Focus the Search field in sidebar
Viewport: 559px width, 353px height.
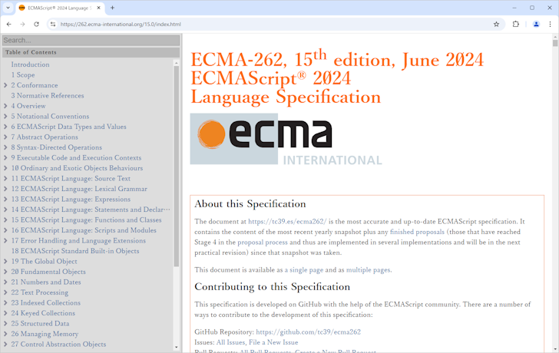(91, 40)
